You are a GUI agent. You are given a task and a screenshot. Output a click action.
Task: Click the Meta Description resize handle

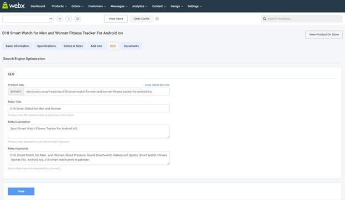pyautogui.click(x=168, y=137)
